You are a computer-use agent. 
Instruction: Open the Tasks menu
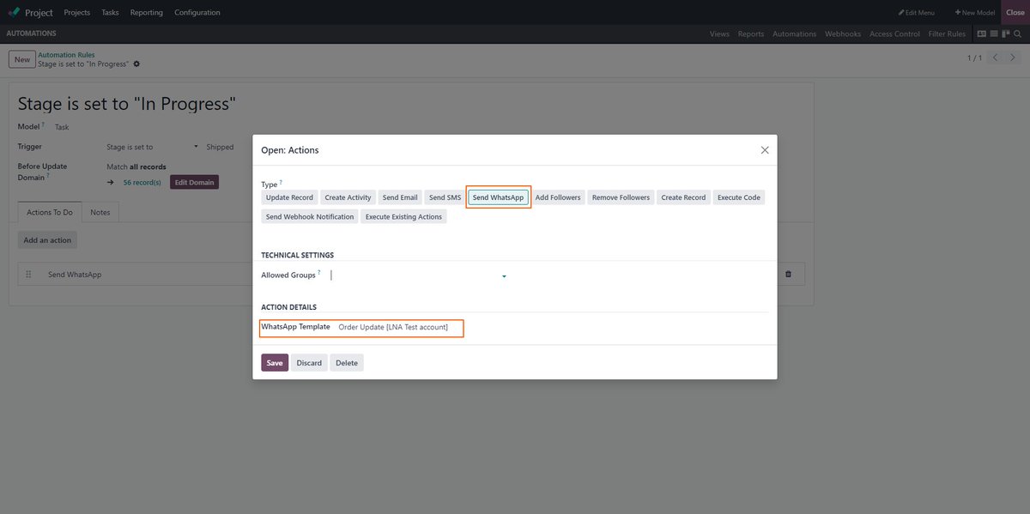click(x=110, y=13)
